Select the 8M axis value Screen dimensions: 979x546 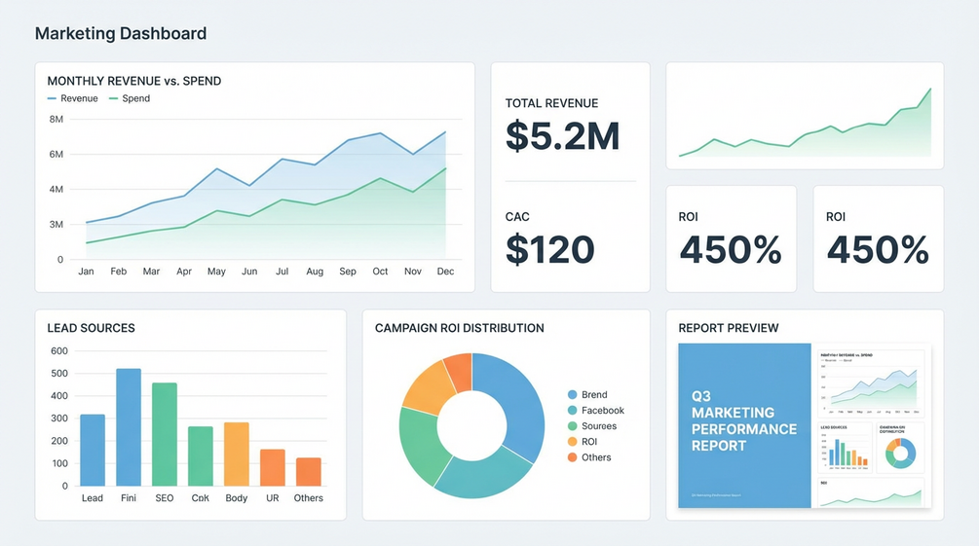click(56, 119)
